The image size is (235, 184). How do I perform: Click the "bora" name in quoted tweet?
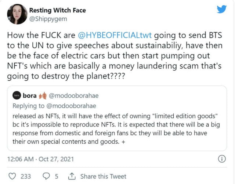(30, 96)
